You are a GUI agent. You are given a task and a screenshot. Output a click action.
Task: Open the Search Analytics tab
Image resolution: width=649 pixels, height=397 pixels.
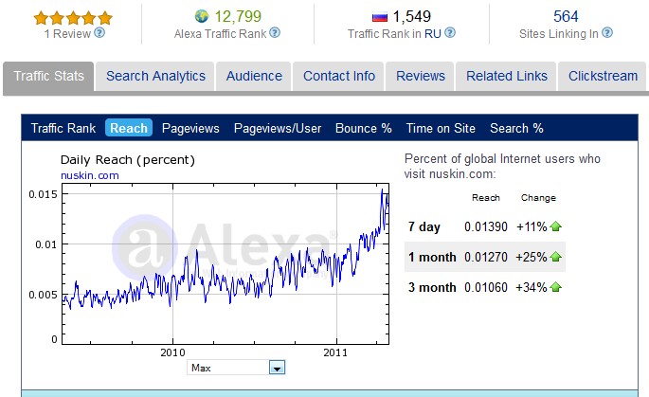(155, 76)
